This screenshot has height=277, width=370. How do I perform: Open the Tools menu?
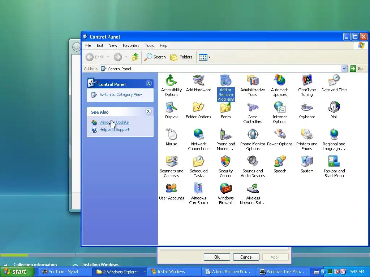[x=149, y=45]
